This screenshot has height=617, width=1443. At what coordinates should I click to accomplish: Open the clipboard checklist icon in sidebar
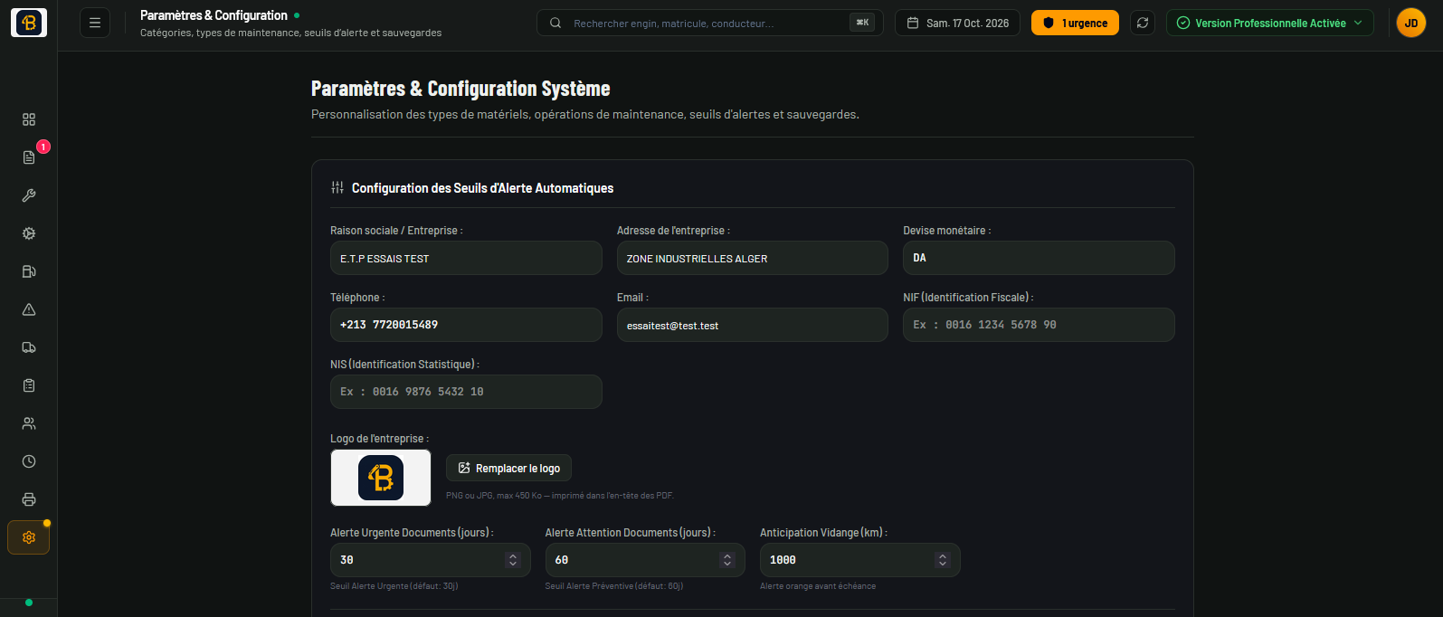[29, 385]
